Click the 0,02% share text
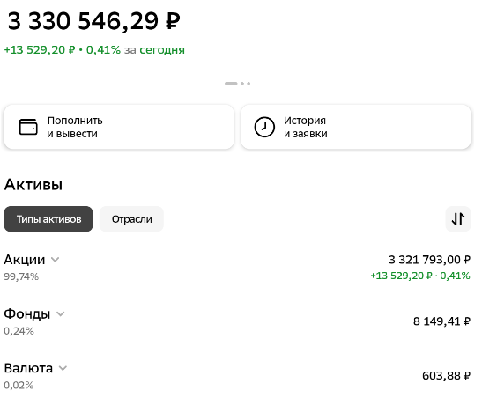Viewport: 482px width, 398px height. 19,385
